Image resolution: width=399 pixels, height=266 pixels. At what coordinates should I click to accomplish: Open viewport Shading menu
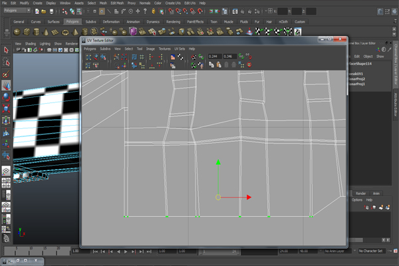click(x=31, y=44)
